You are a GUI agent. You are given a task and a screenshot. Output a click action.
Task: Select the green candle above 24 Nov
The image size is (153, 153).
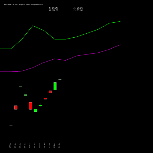(35, 110)
